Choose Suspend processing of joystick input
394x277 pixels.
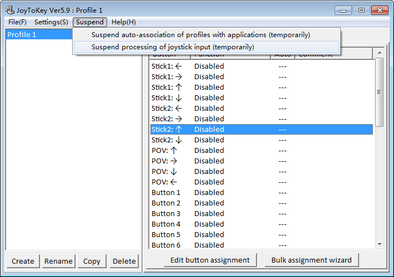tap(173, 47)
